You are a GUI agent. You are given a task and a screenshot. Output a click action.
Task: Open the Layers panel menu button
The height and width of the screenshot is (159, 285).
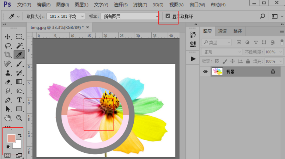coord(282,31)
